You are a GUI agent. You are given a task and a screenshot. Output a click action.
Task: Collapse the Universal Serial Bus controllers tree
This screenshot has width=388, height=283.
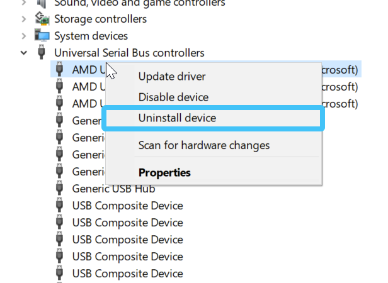(24, 53)
